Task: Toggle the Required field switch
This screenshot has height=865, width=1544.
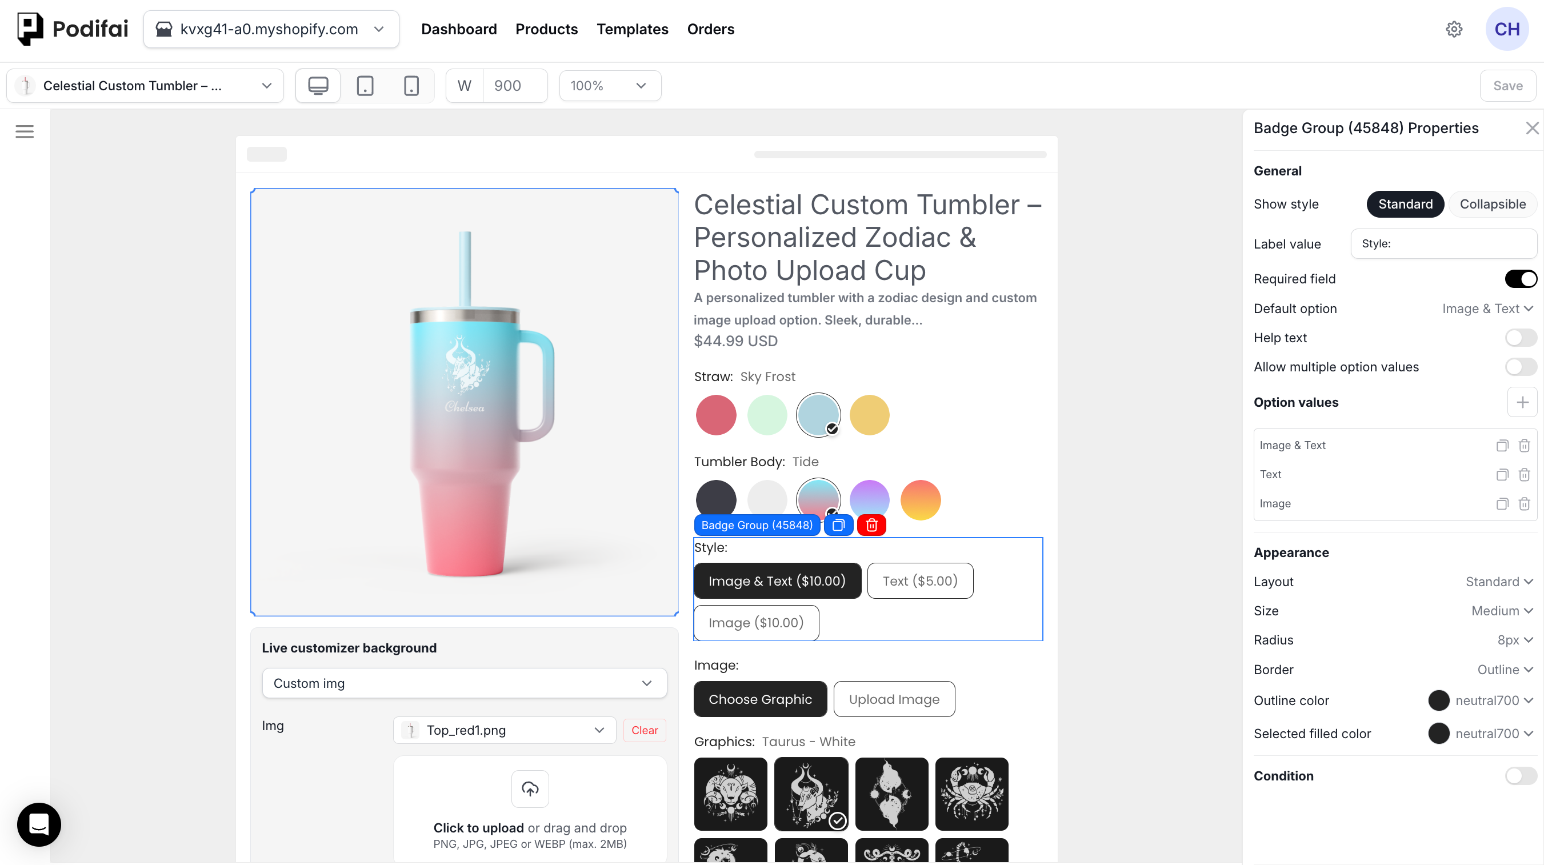Action: (x=1521, y=279)
